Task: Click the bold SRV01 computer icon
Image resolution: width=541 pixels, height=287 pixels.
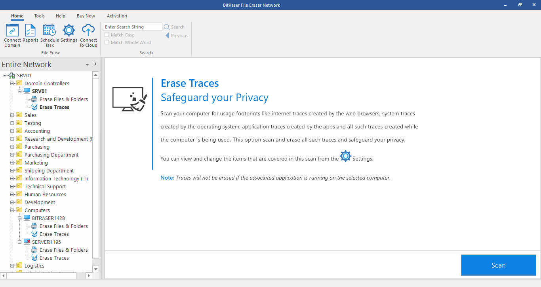Action: click(27, 91)
